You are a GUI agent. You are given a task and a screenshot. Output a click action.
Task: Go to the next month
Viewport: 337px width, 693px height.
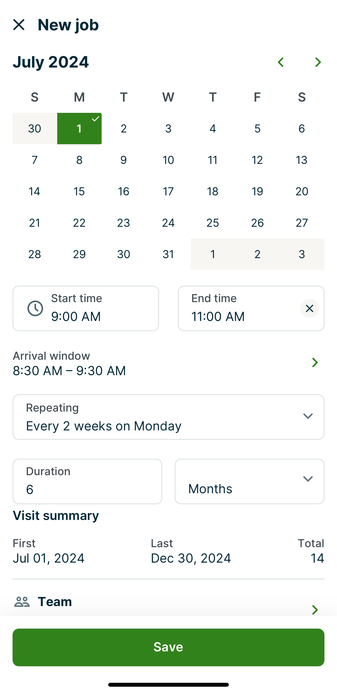[x=318, y=62]
